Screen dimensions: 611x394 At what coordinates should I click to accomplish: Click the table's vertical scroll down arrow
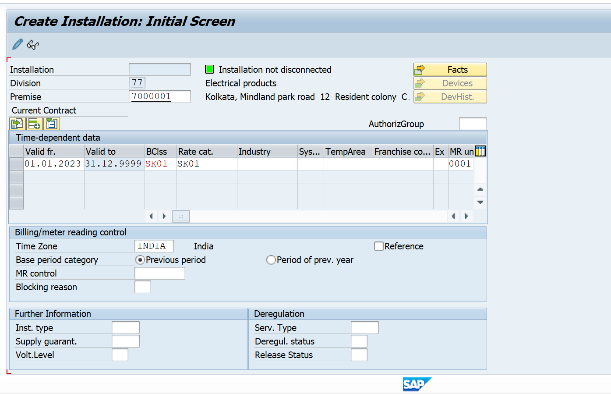(480, 202)
